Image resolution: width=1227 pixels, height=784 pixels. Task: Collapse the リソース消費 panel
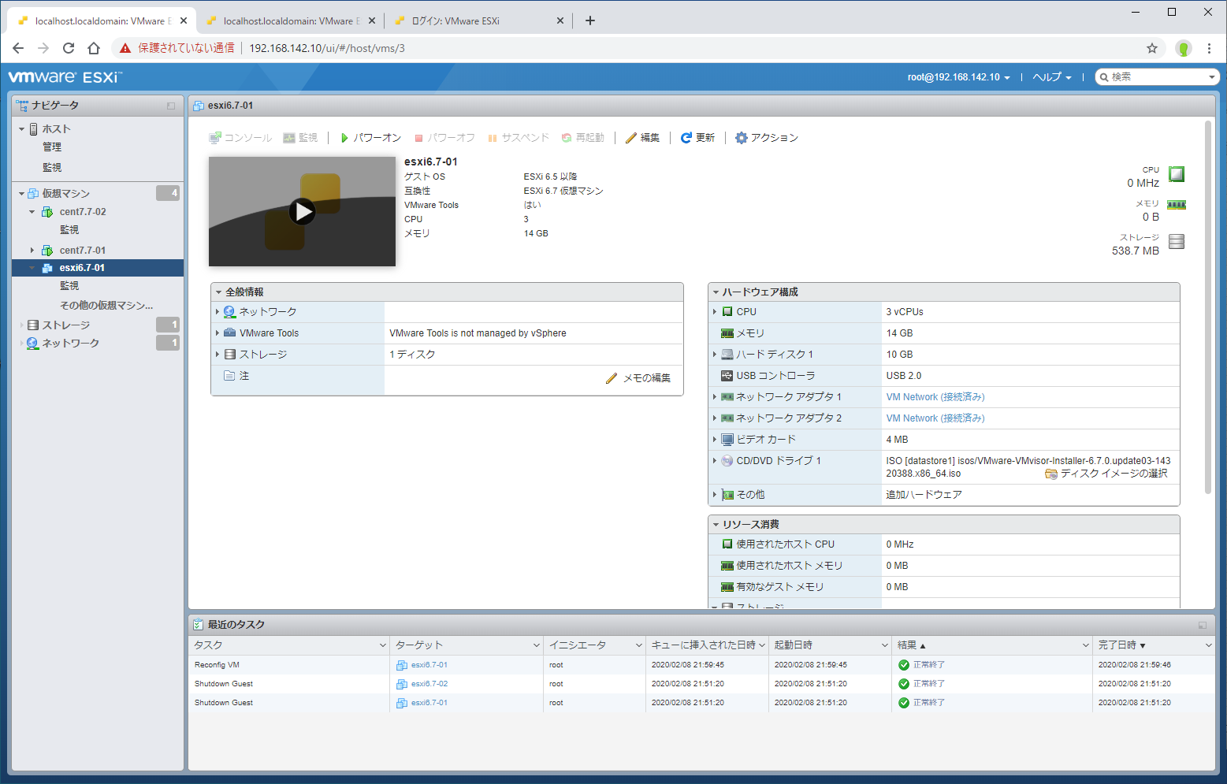click(716, 525)
